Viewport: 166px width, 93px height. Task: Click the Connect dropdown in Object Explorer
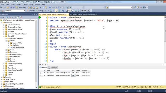(2, 17)
